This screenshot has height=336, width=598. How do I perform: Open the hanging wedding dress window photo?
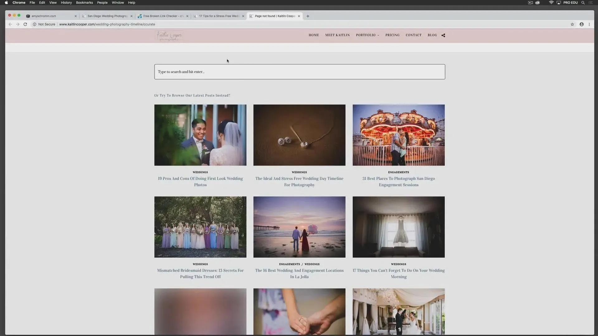point(399,227)
